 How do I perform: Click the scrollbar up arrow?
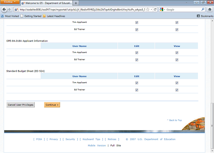(212, 21)
